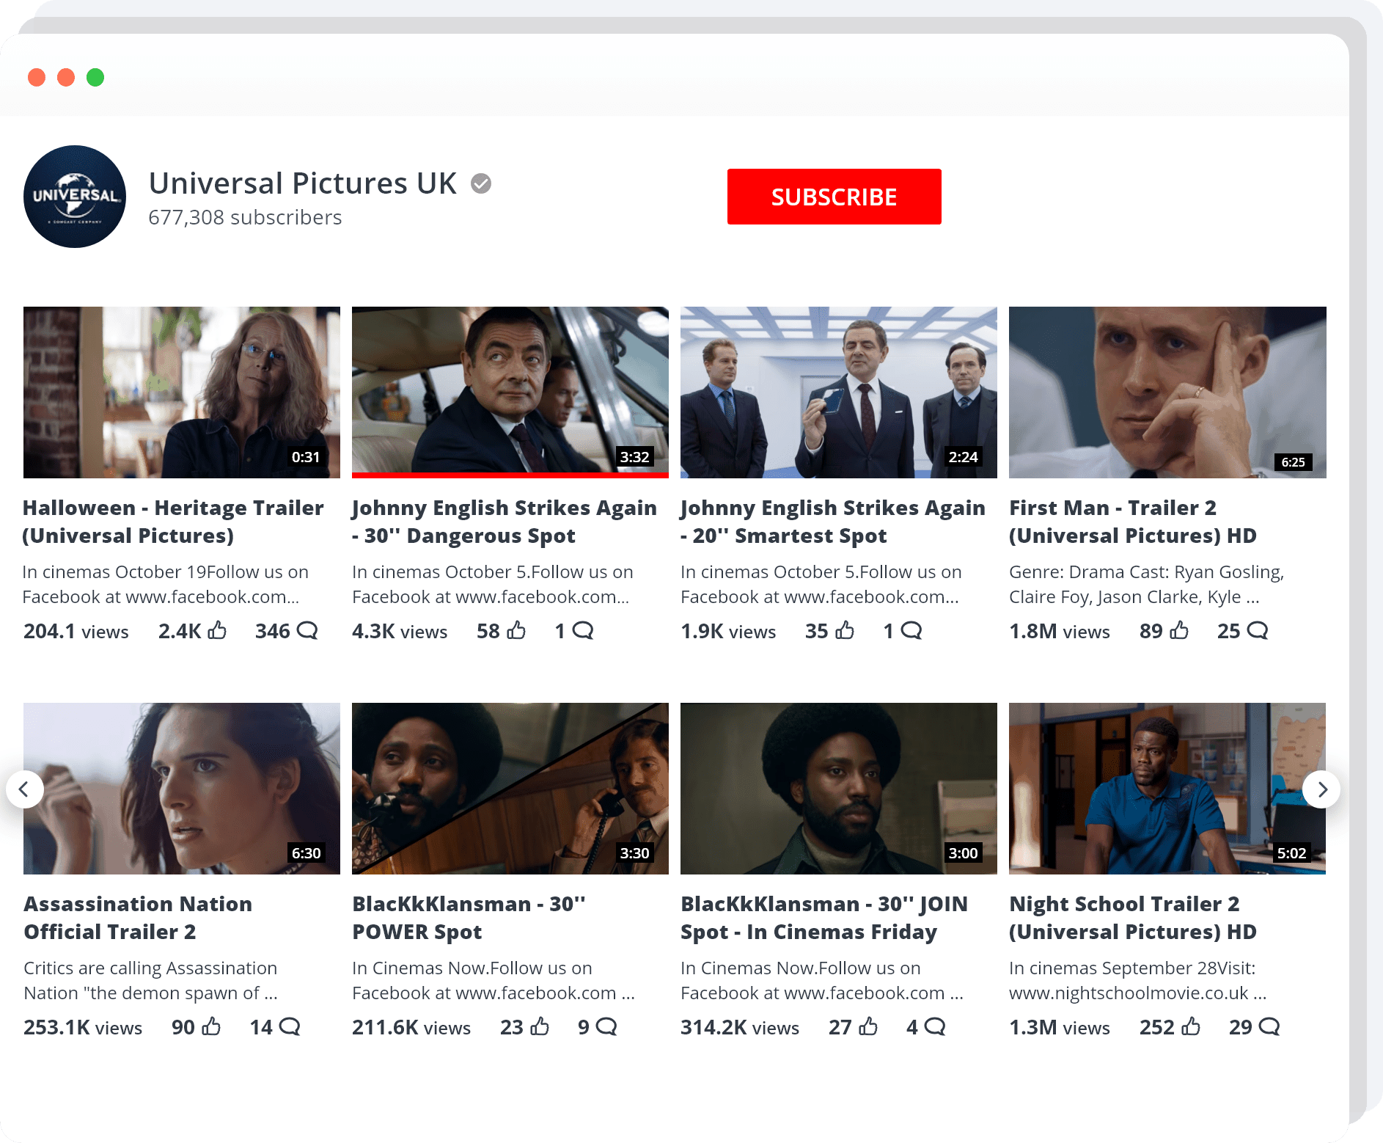Play the BlacKkKlansman JOIN Spot thumbnail
This screenshot has width=1383, height=1143.
point(839,789)
